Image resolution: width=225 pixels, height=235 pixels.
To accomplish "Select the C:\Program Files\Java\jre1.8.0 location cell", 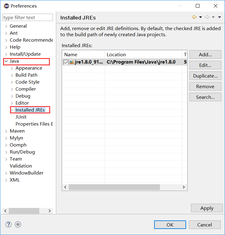I will [x=143, y=62].
